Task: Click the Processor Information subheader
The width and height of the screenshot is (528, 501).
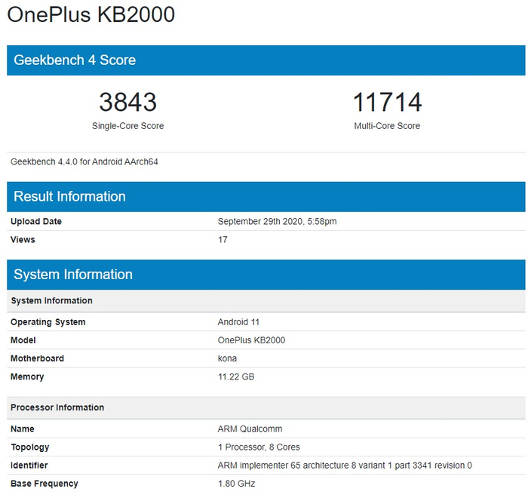Action: click(57, 407)
